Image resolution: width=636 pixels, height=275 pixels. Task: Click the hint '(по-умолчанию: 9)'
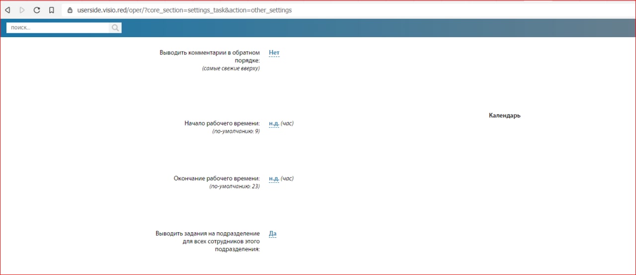pyautogui.click(x=236, y=132)
